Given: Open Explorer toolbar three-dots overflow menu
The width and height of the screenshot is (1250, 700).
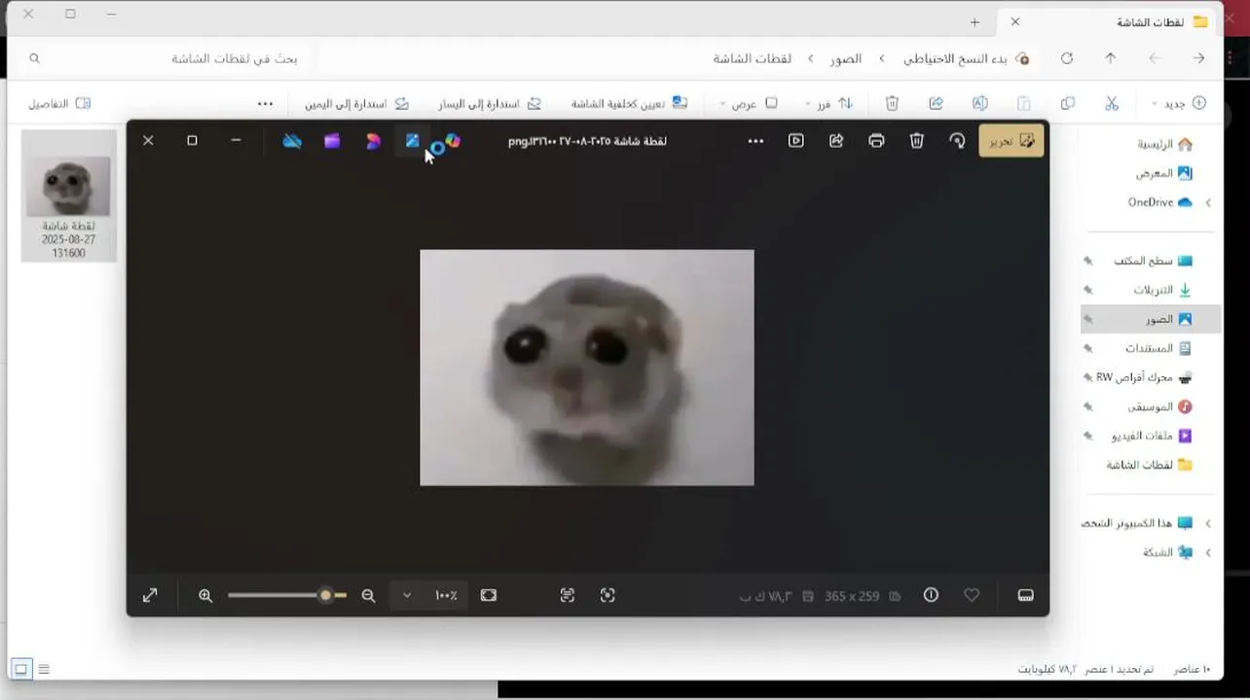Looking at the screenshot, I should (265, 103).
